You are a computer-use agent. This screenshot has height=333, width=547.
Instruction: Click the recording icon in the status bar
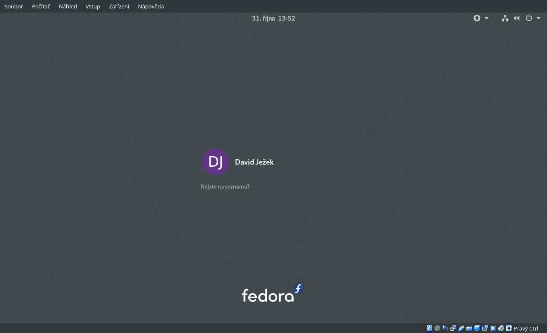[x=485, y=328]
